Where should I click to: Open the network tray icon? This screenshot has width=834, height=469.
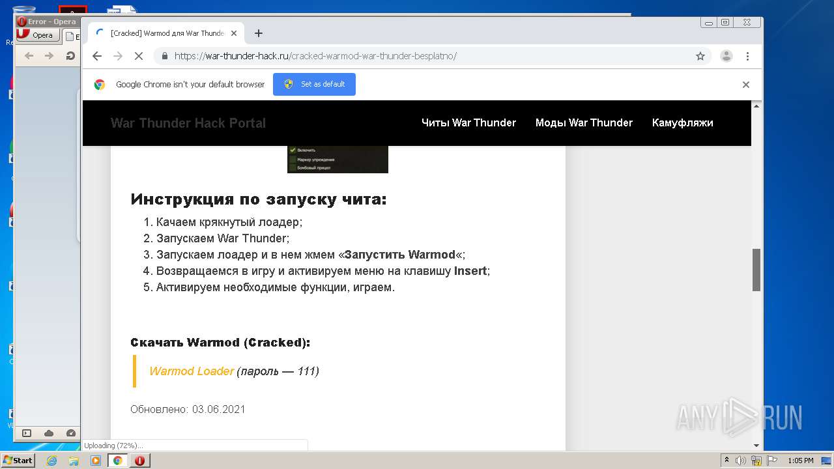(756, 461)
